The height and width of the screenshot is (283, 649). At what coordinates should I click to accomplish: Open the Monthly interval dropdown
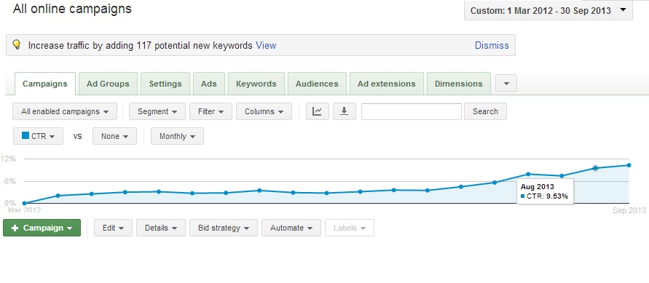tap(177, 136)
